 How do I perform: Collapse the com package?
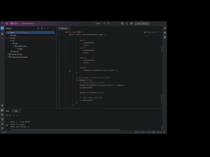tap(11, 44)
